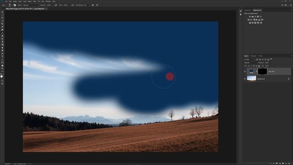293x165 pixels.
Task: Select the Pen tool
Action: pyautogui.click(x=2, y=54)
